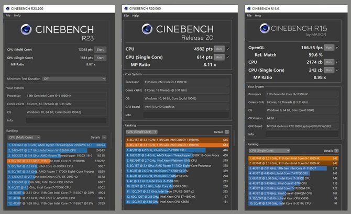Click the R15 system panel vertical scrollbar
The image size is (351, 214).
point(344,131)
